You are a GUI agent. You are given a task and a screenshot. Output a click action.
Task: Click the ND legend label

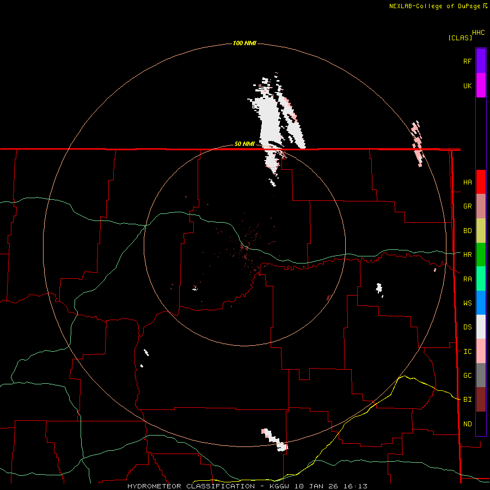(x=467, y=424)
